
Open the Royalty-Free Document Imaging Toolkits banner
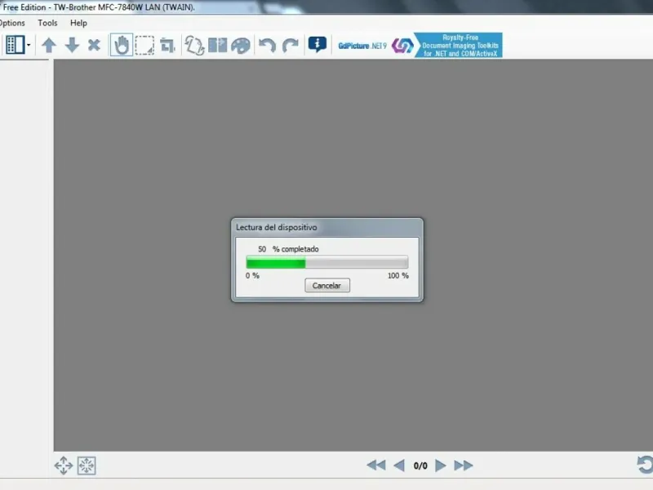[x=459, y=46]
